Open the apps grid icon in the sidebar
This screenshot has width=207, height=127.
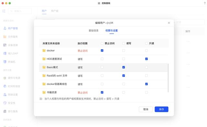pyautogui.click(x=4, y=11)
